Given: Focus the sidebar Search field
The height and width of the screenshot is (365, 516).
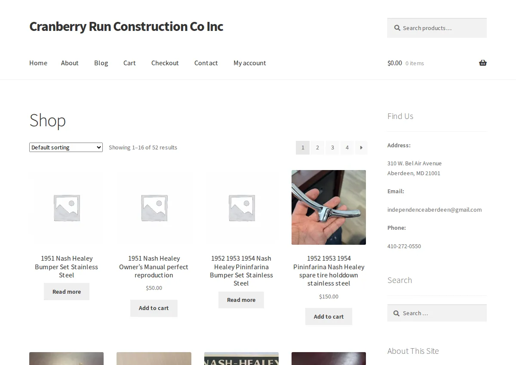Looking at the screenshot, I should [437, 313].
